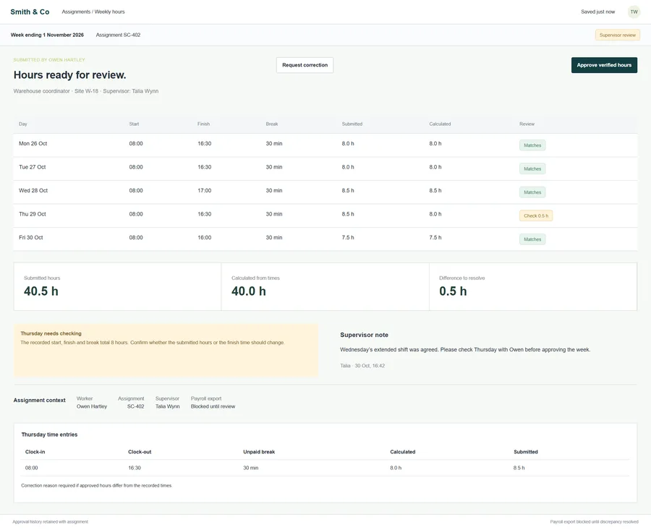Click Hours ready for review heading

(69, 75)
